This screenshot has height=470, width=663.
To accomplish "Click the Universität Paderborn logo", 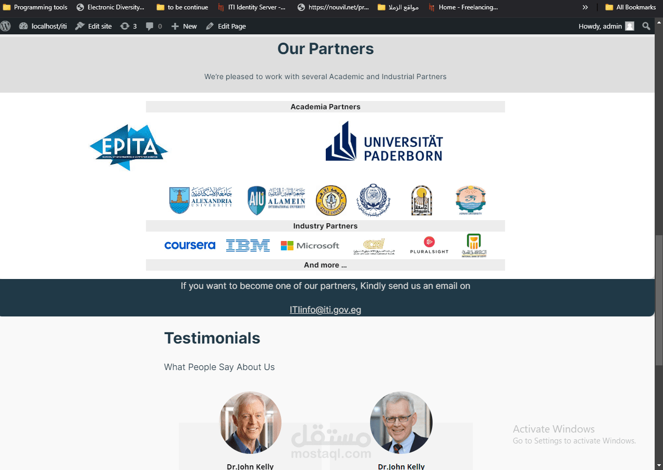I will click(x=384, y=142).
